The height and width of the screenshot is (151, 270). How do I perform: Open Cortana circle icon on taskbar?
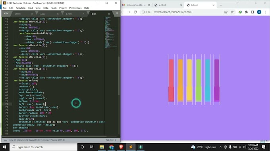82,147
